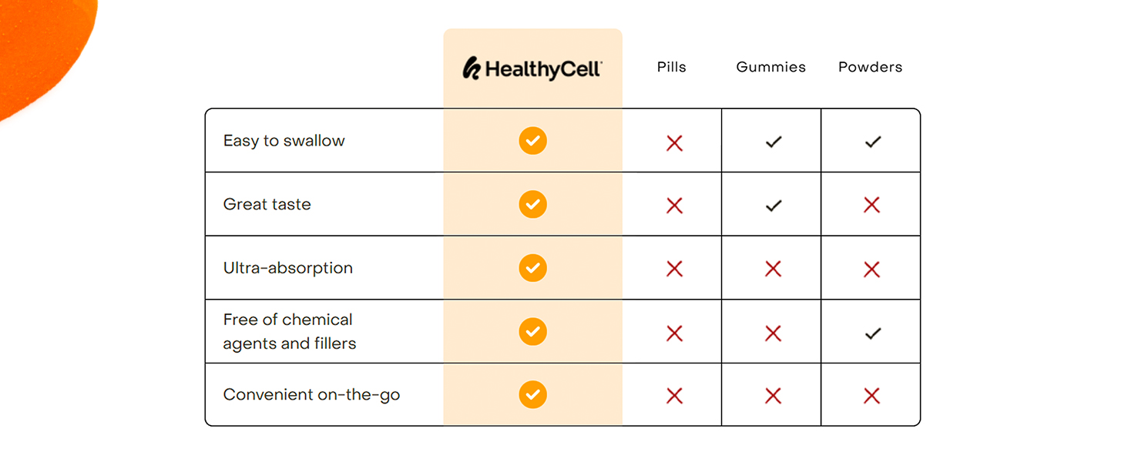Click the Powders Easy to swallow checkmark
Viewport: 1128px width, 462px height.
click(872, 142)
